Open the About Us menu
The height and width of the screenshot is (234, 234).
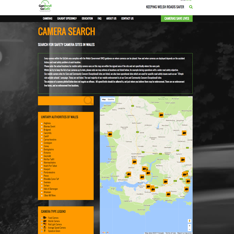click(x=111, y=18)
